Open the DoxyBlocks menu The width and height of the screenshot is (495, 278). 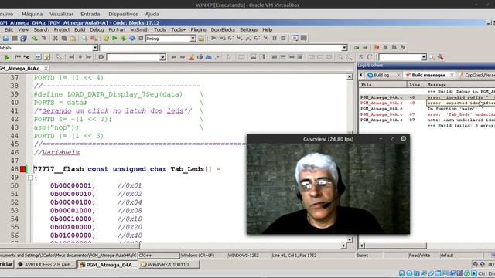(x=223, y=29)
